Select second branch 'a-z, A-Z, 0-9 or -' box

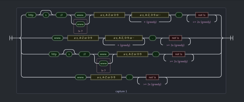pyautogui.click(x=124, y=38)
